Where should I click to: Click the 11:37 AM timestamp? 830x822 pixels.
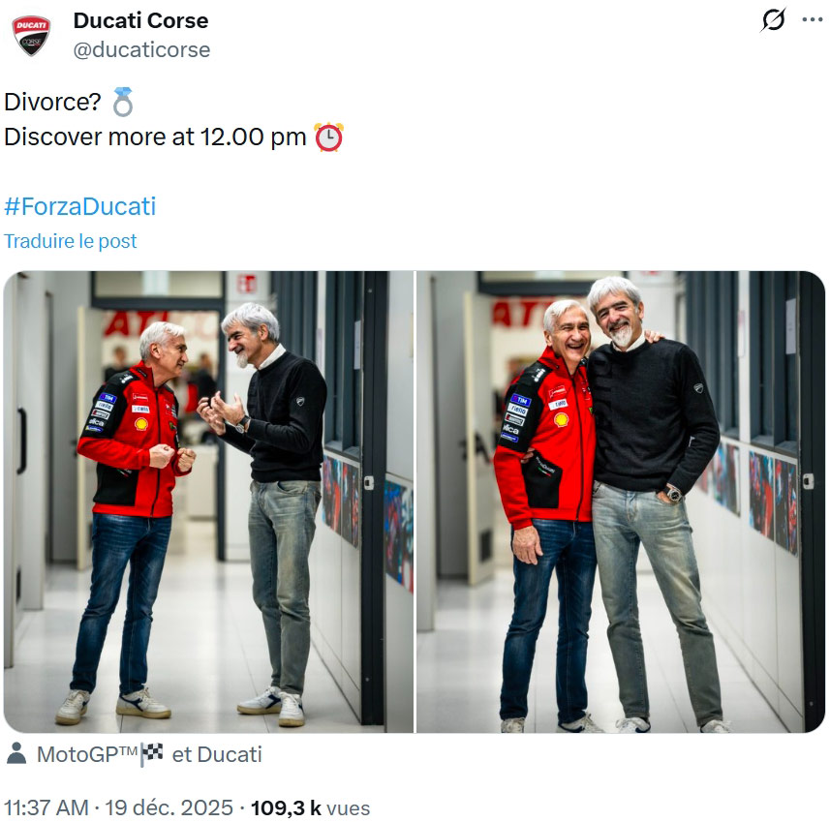pos(46,807)
